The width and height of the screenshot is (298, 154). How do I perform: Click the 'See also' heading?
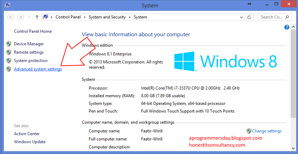21,126
